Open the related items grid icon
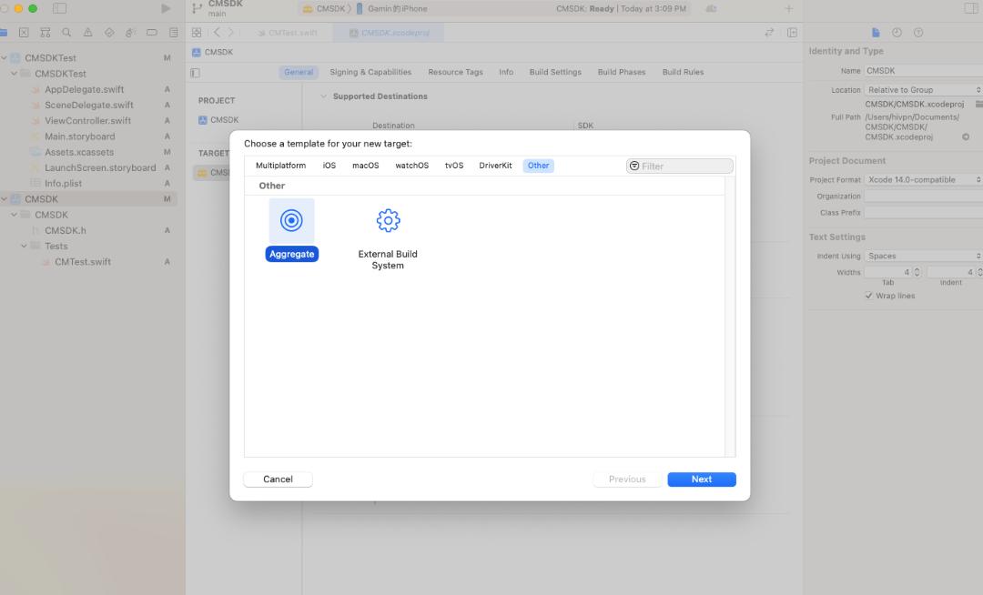Viewport: 983px width, 595px height. pos(197,33)
